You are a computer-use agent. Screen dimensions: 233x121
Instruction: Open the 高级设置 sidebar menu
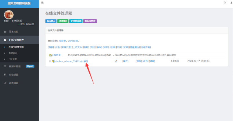point(14,83)
